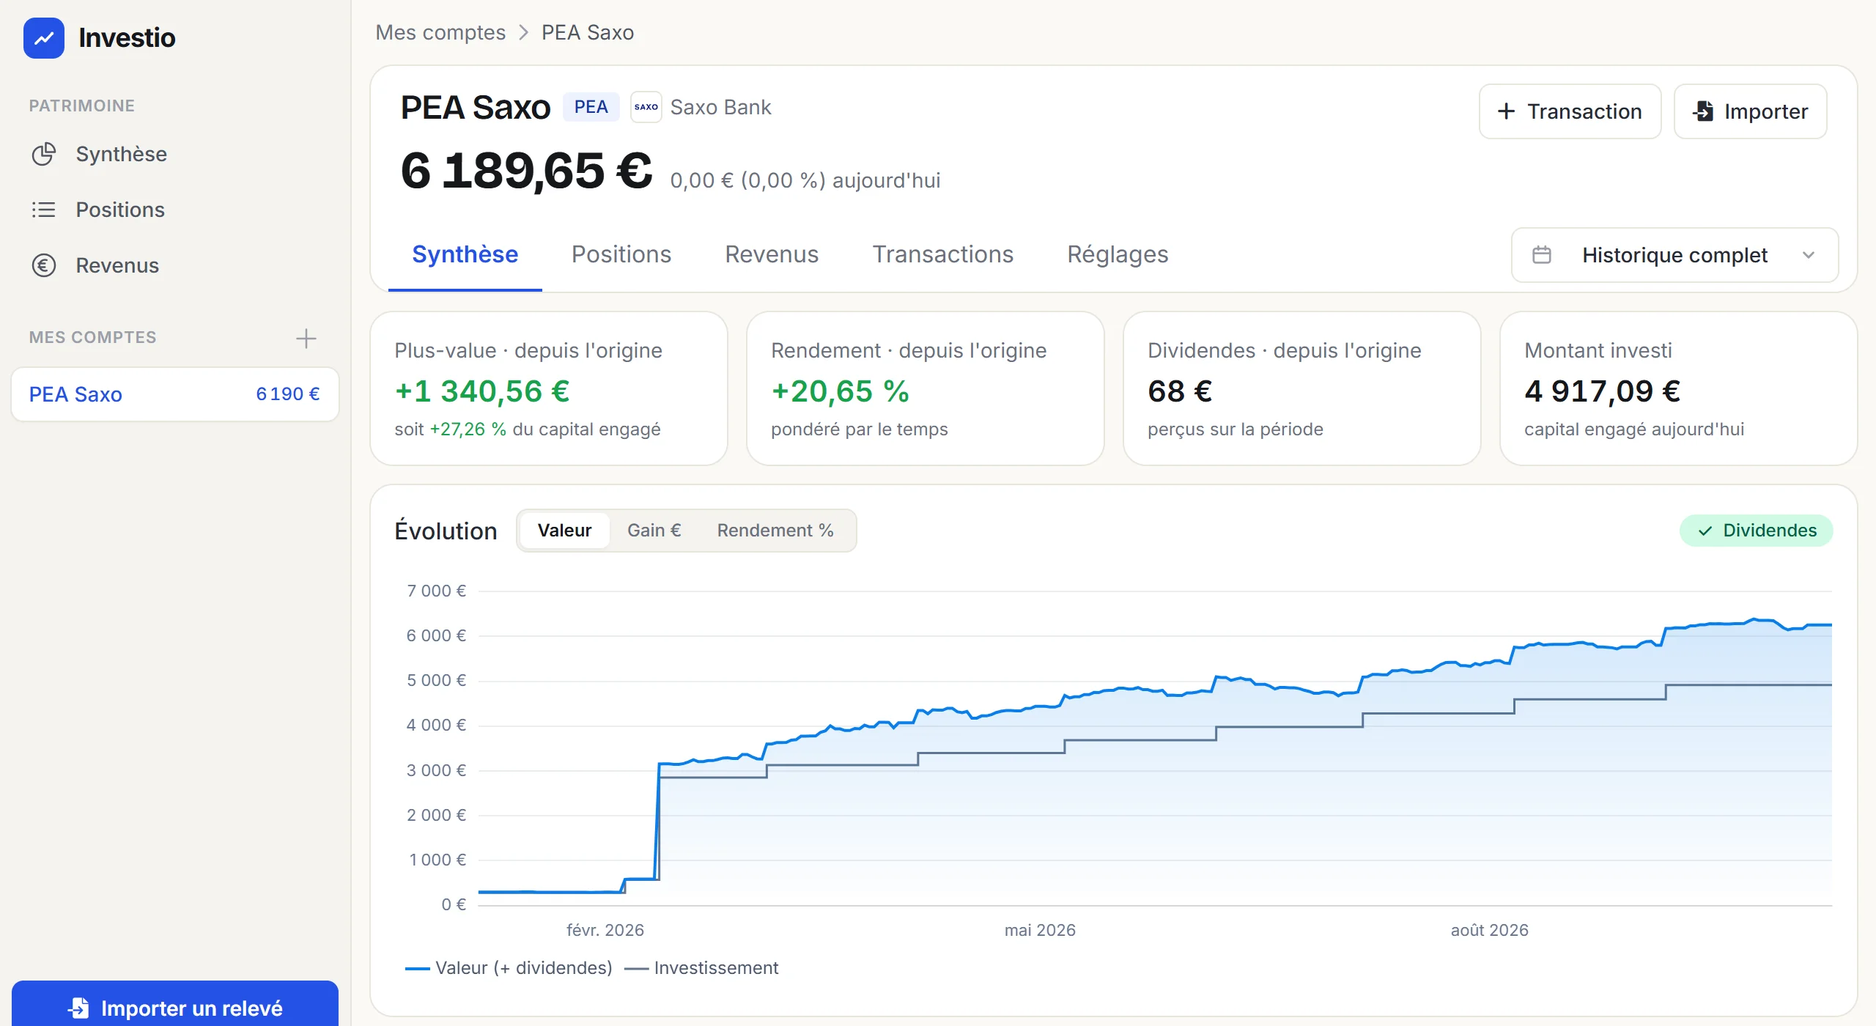This screenshot has width=1876, height=1026.
Task: Select the Rendement % chart mode
Action: pyautogui.click(x=775, y=531)
